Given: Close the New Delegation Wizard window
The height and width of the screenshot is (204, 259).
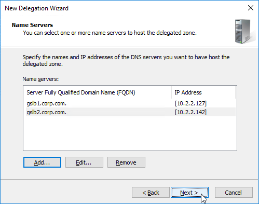Looking at the screenshot, I should pos(251,8).
